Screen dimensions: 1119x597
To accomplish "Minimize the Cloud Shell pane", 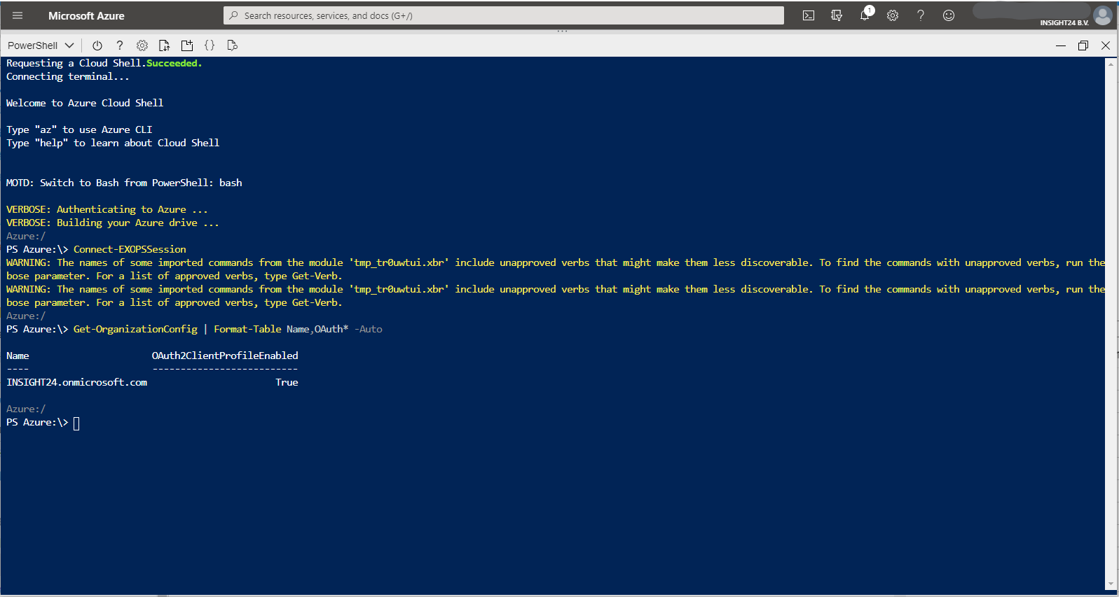I will (x=1061, y=45).
